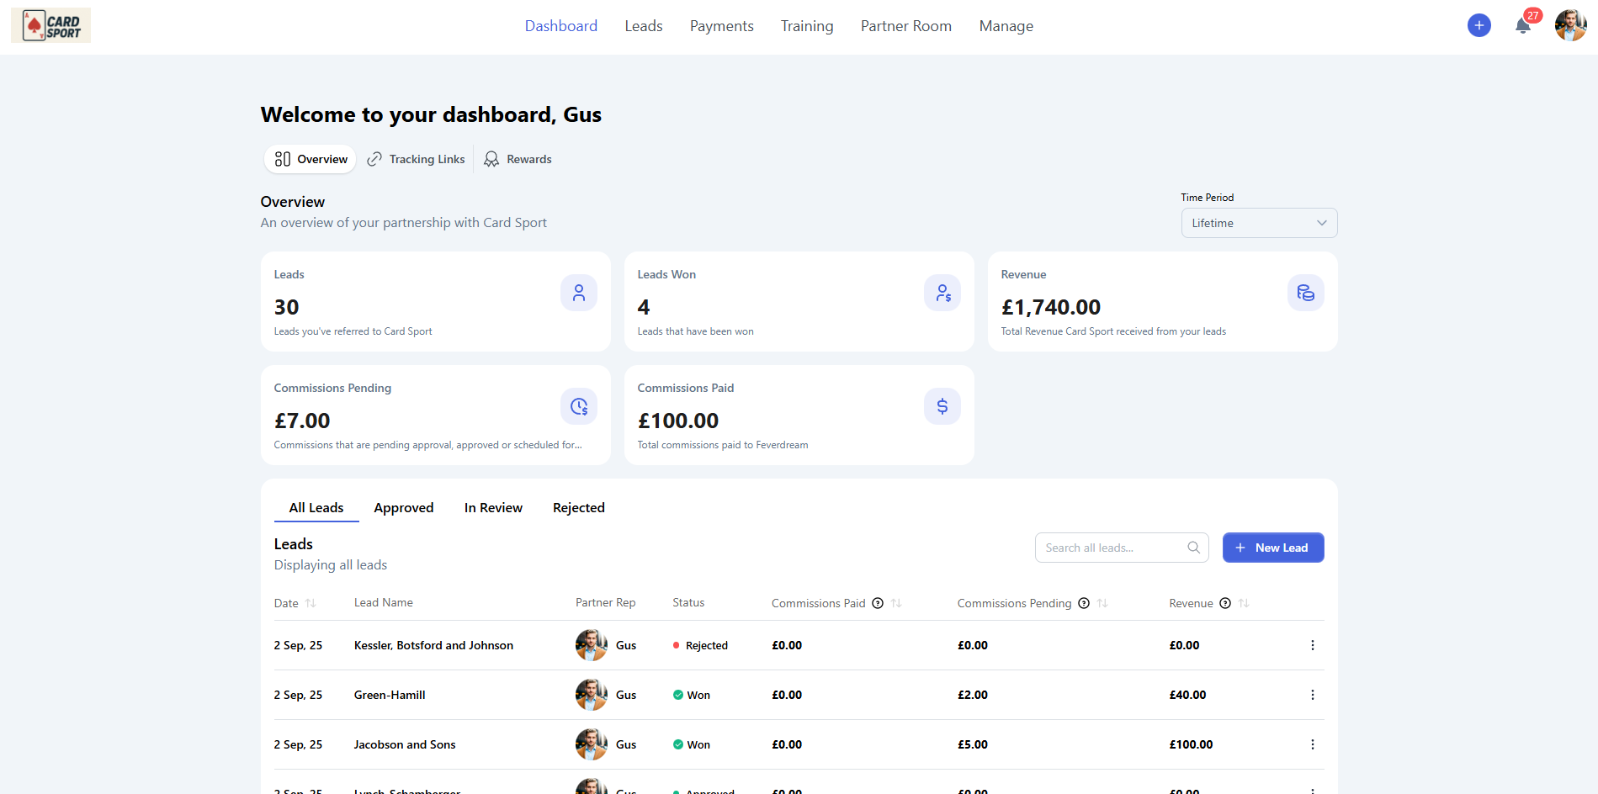Open row options for Green-Hamill lead

pyautogui.click(x=1312, y=695)
